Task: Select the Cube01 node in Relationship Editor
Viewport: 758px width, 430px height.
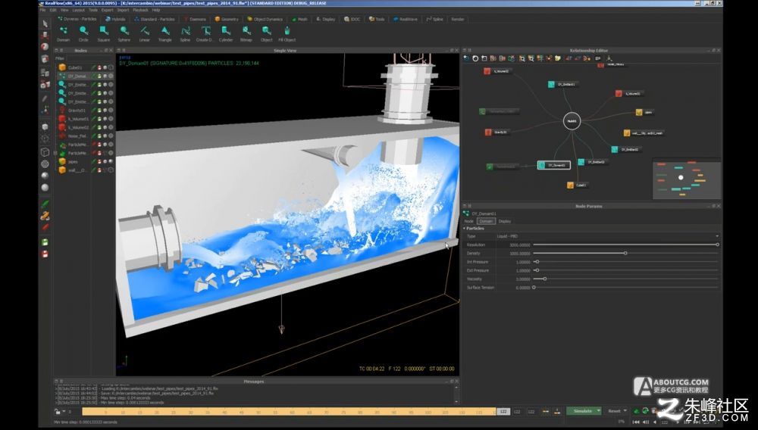Action: tap(577, 185)
